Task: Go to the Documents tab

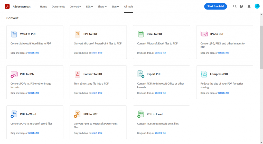Action: click(x=58, y=6)
